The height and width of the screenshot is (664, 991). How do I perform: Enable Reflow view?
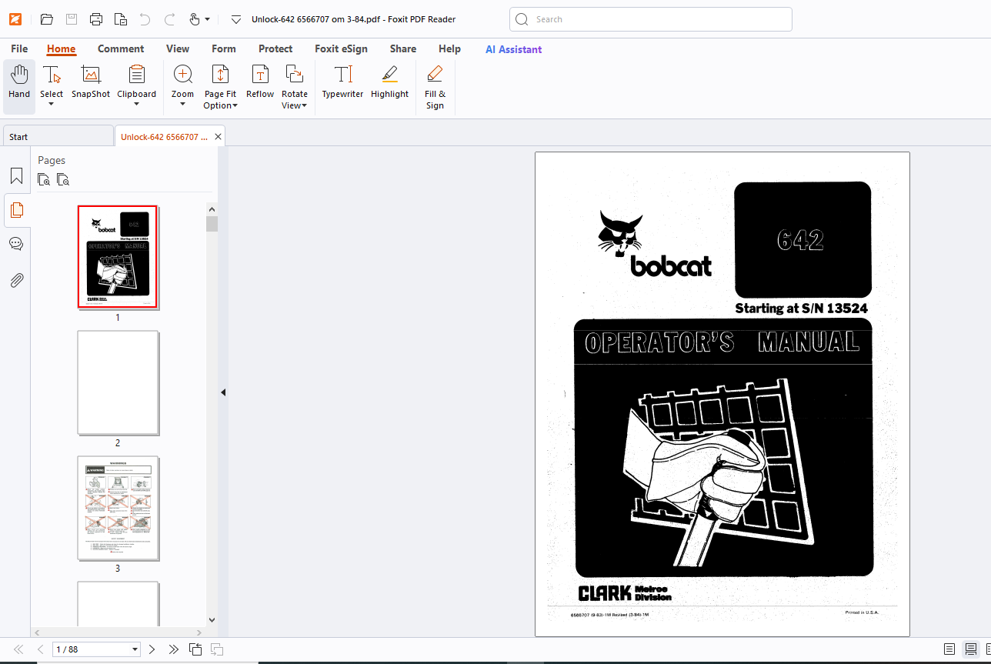coord(260,82)
